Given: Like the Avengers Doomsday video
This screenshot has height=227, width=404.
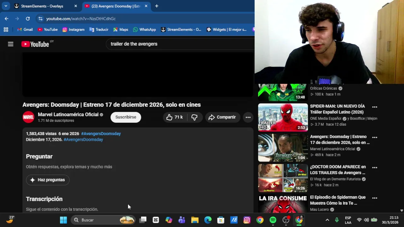Looking at the screenshot, I should tap(175, 117).
